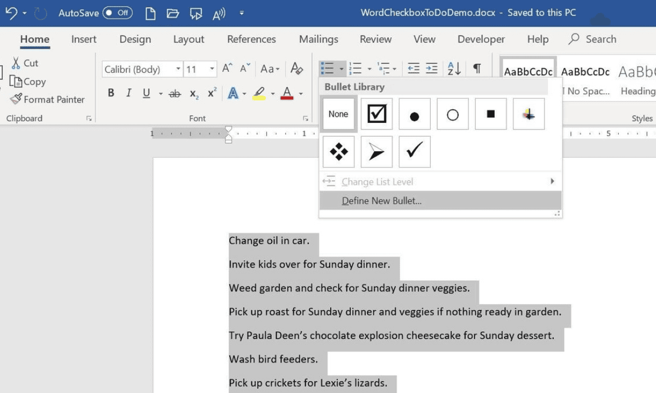The height and width of the screenshot is (393, 656).
Task: Click the Clear All Formatting icon
Action: point(297,69)
